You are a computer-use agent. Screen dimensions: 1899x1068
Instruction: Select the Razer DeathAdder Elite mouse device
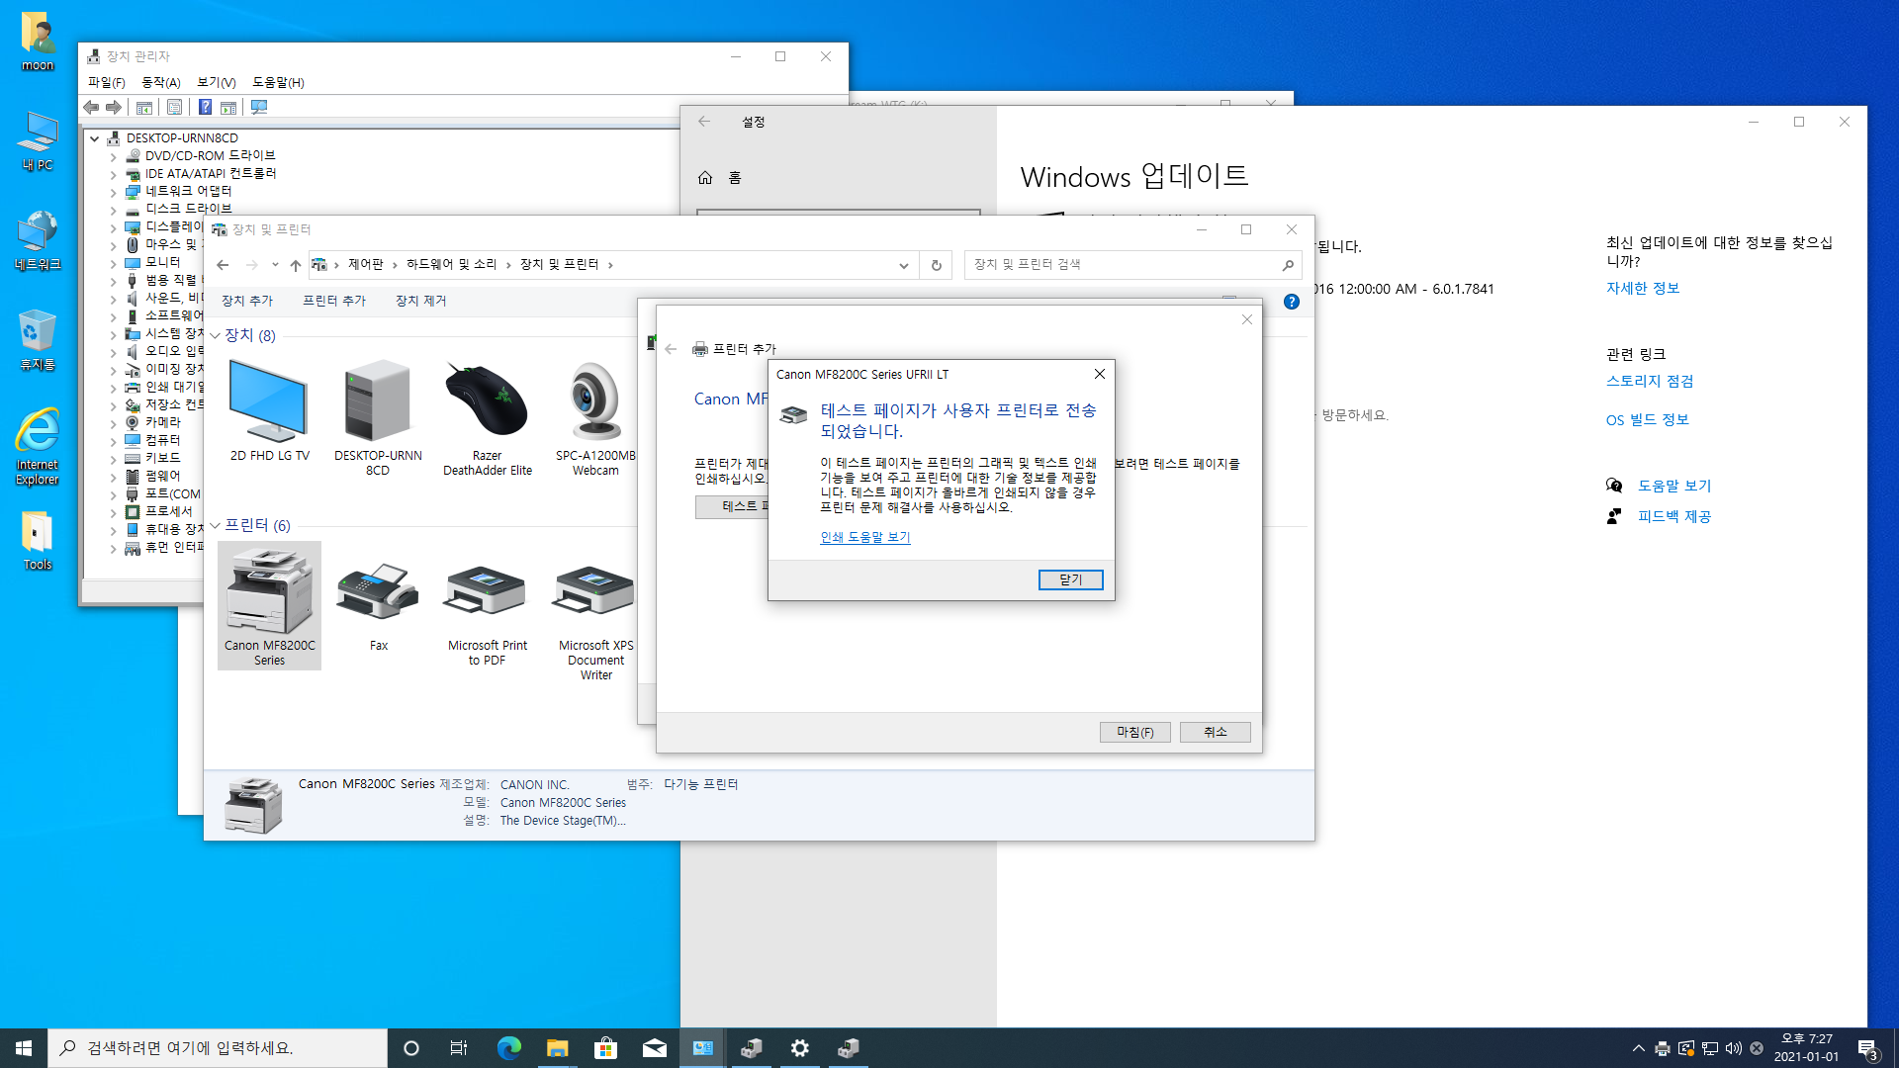487,417
